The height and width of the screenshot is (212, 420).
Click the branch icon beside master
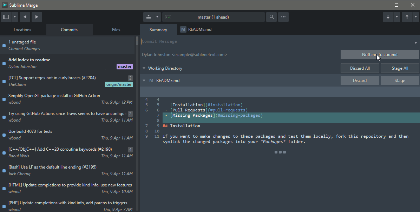(168, 17)
